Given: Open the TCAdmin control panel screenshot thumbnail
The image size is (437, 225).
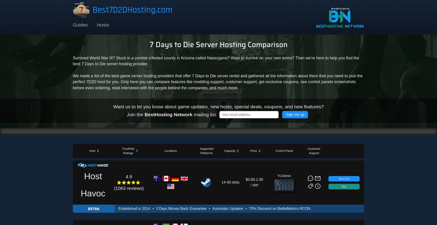Looking at the screenshot, I should (x=284, y=185).
